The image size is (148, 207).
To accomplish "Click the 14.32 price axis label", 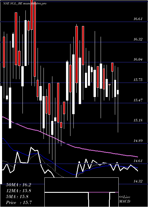I will [x=138, y=181].
